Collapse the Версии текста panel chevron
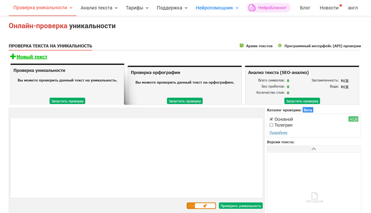 click(314, 149)
